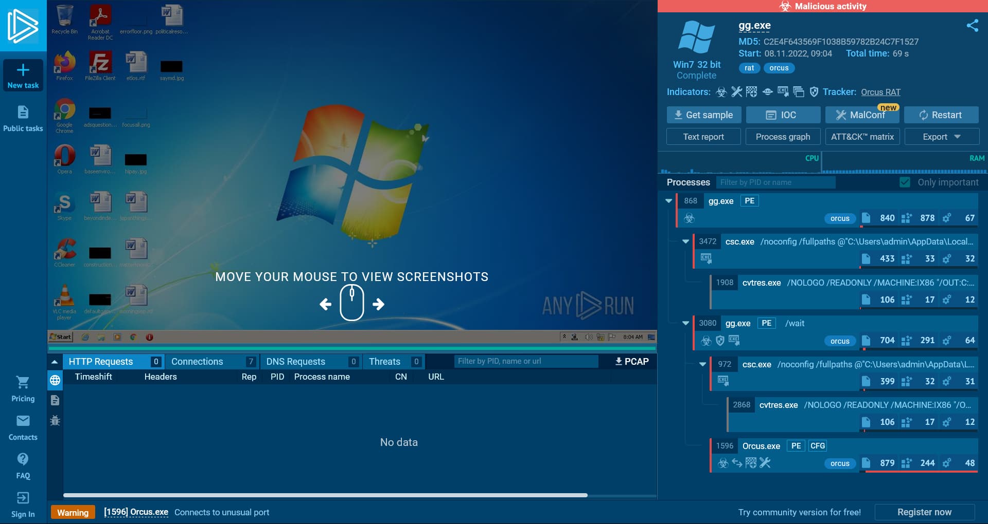
Task: Click the wrench icon under Orcus.exe process
Action: (x=765, y=463)
